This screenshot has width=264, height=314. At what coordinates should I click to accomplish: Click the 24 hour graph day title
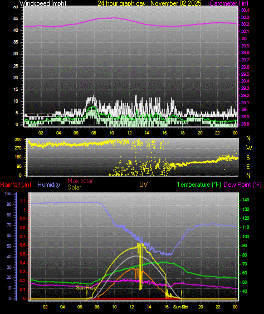click(149, 3)
